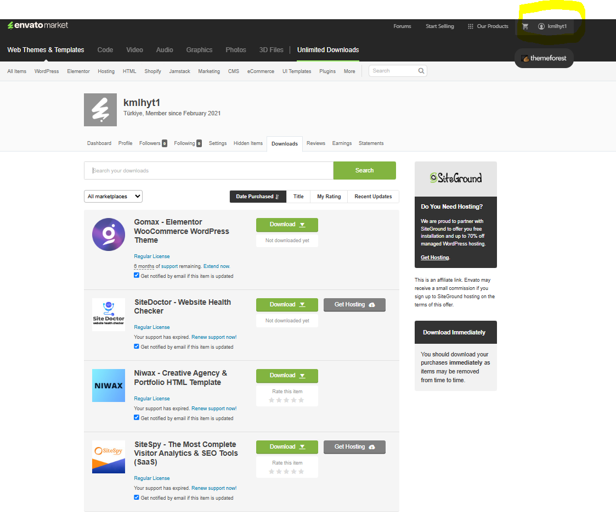Open the WordPress category
The image size is (616, 514).
(x=47, y=71)
